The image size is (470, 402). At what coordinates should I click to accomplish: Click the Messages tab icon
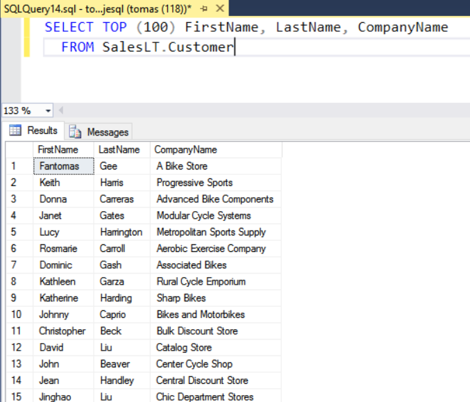75,132
